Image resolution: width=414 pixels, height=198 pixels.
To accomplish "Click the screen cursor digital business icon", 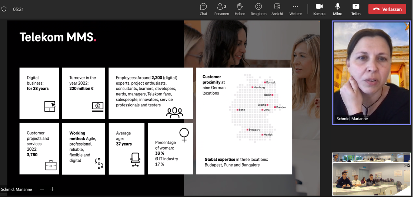I will click(x=50, y=106).
